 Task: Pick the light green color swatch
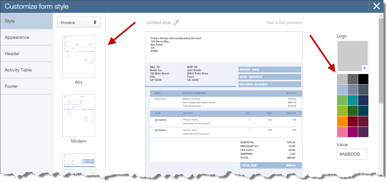[342, 100]
